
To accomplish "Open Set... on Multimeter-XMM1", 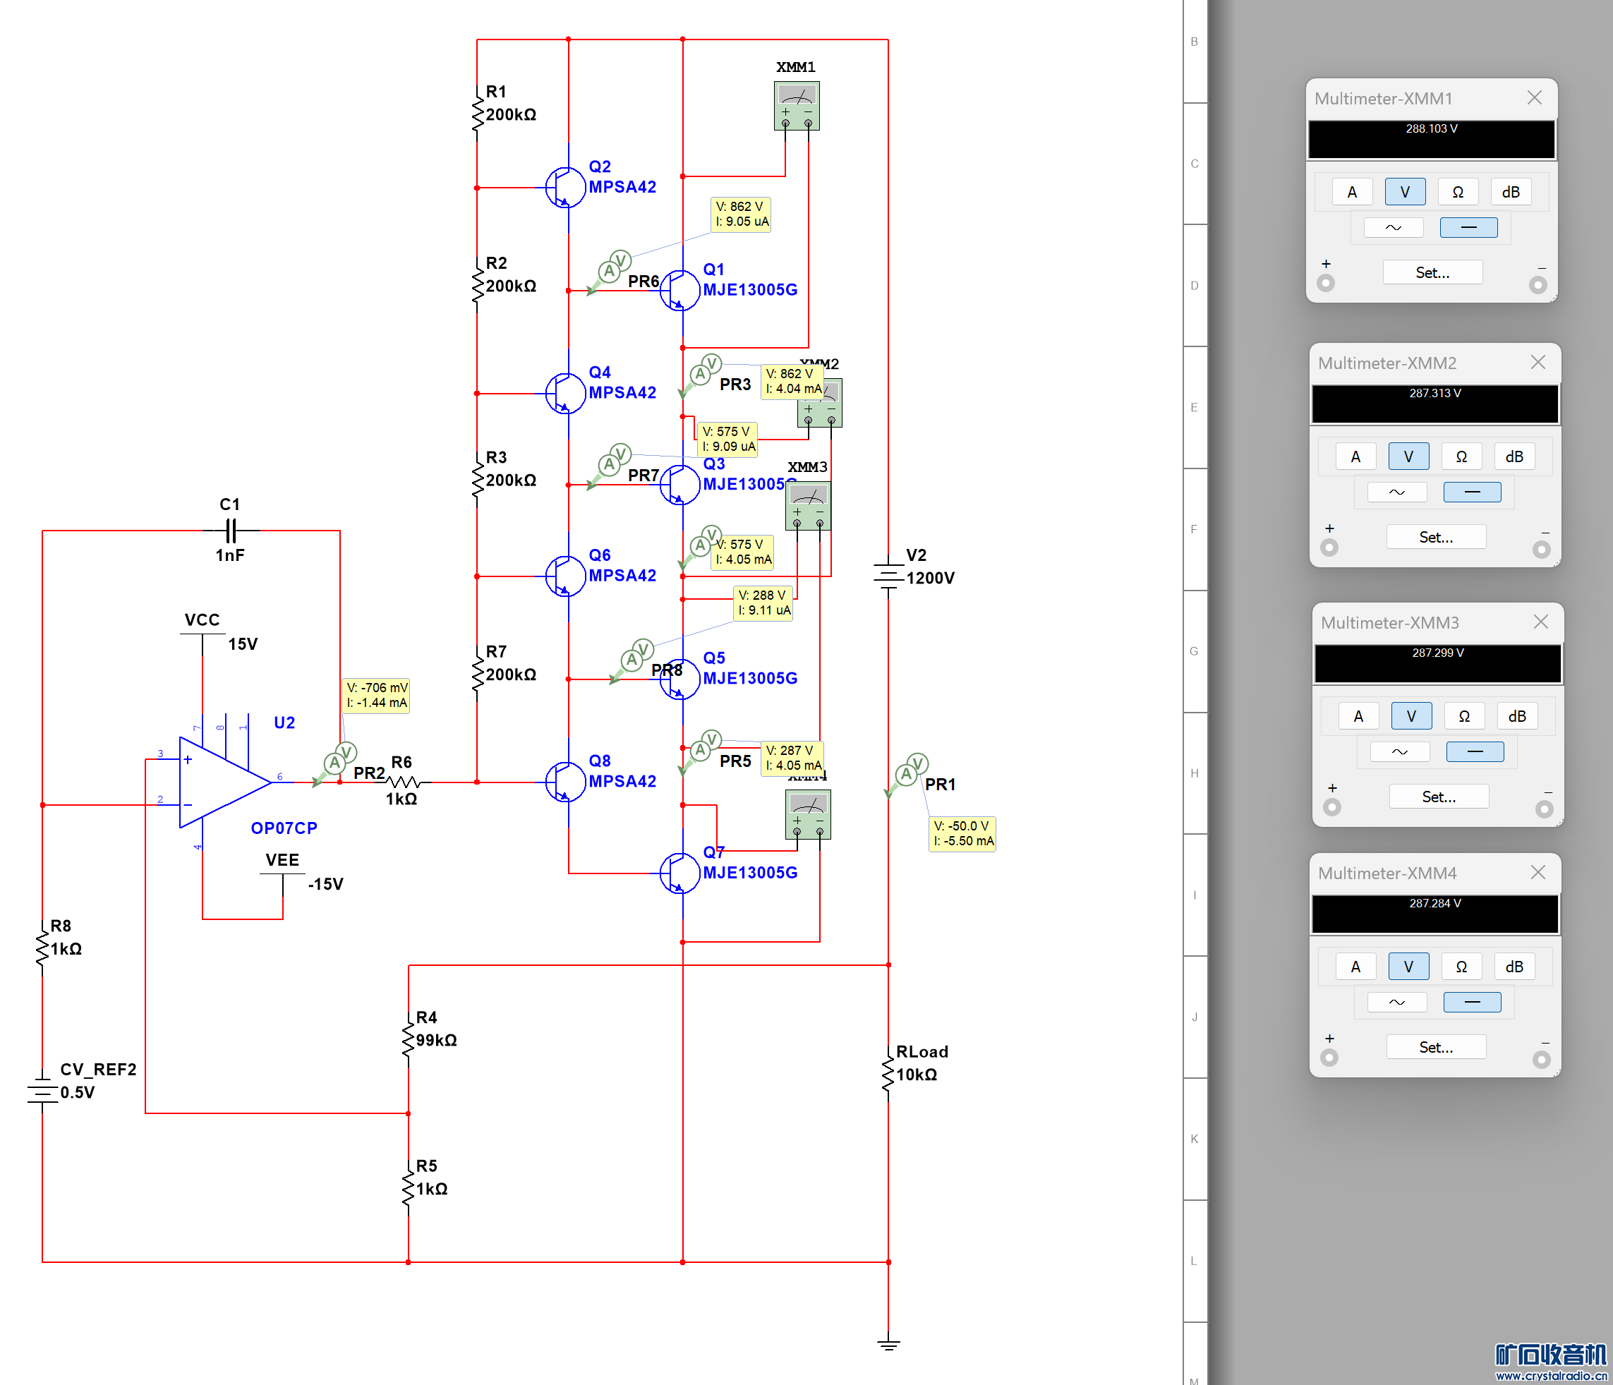I will pyautogui.click(x=1432, y=272).
